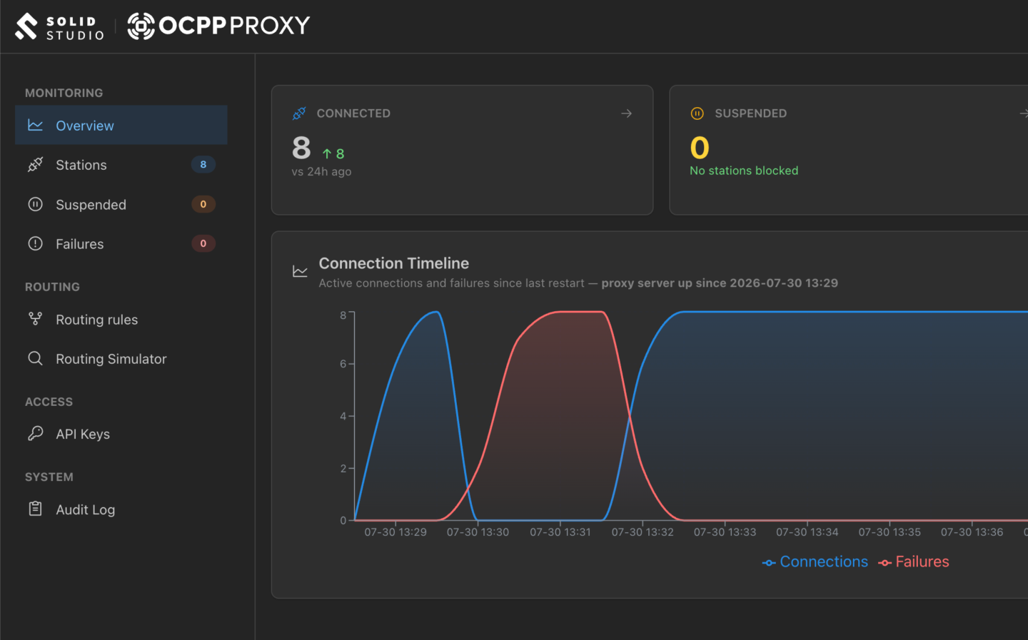Click the Solid Studio logo
1028x640 pixels.
click(x=60, y=26)
